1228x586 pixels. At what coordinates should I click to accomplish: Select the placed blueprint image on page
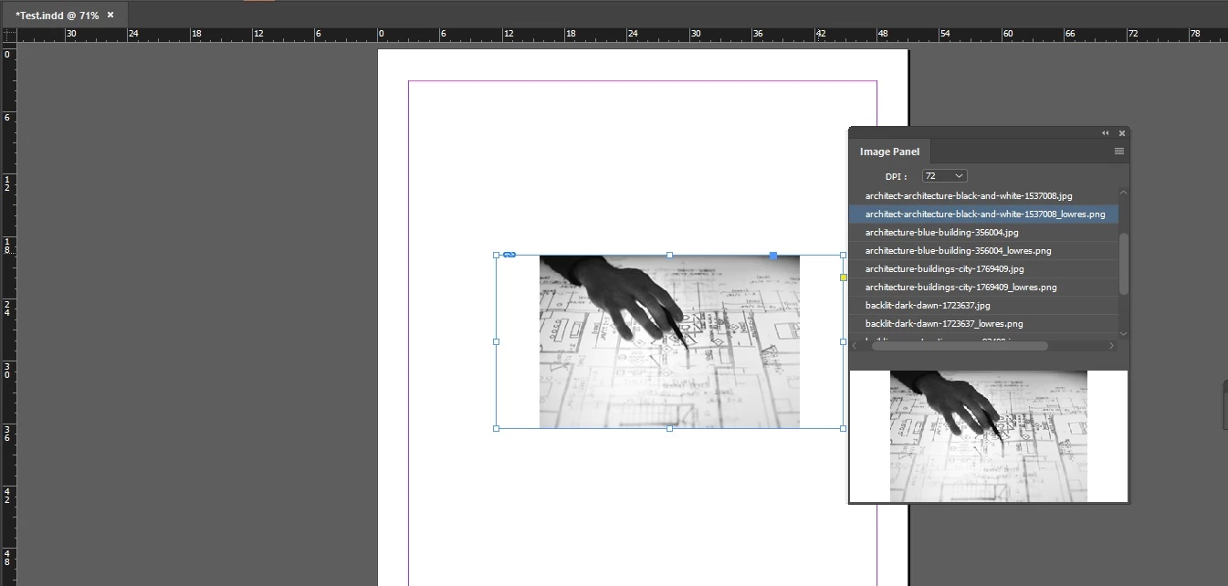tap(669, 341)
